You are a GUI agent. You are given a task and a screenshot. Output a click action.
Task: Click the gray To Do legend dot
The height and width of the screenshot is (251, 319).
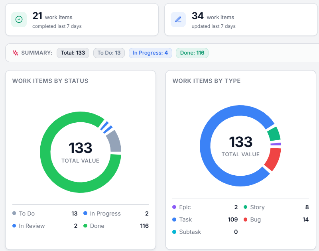14,213
